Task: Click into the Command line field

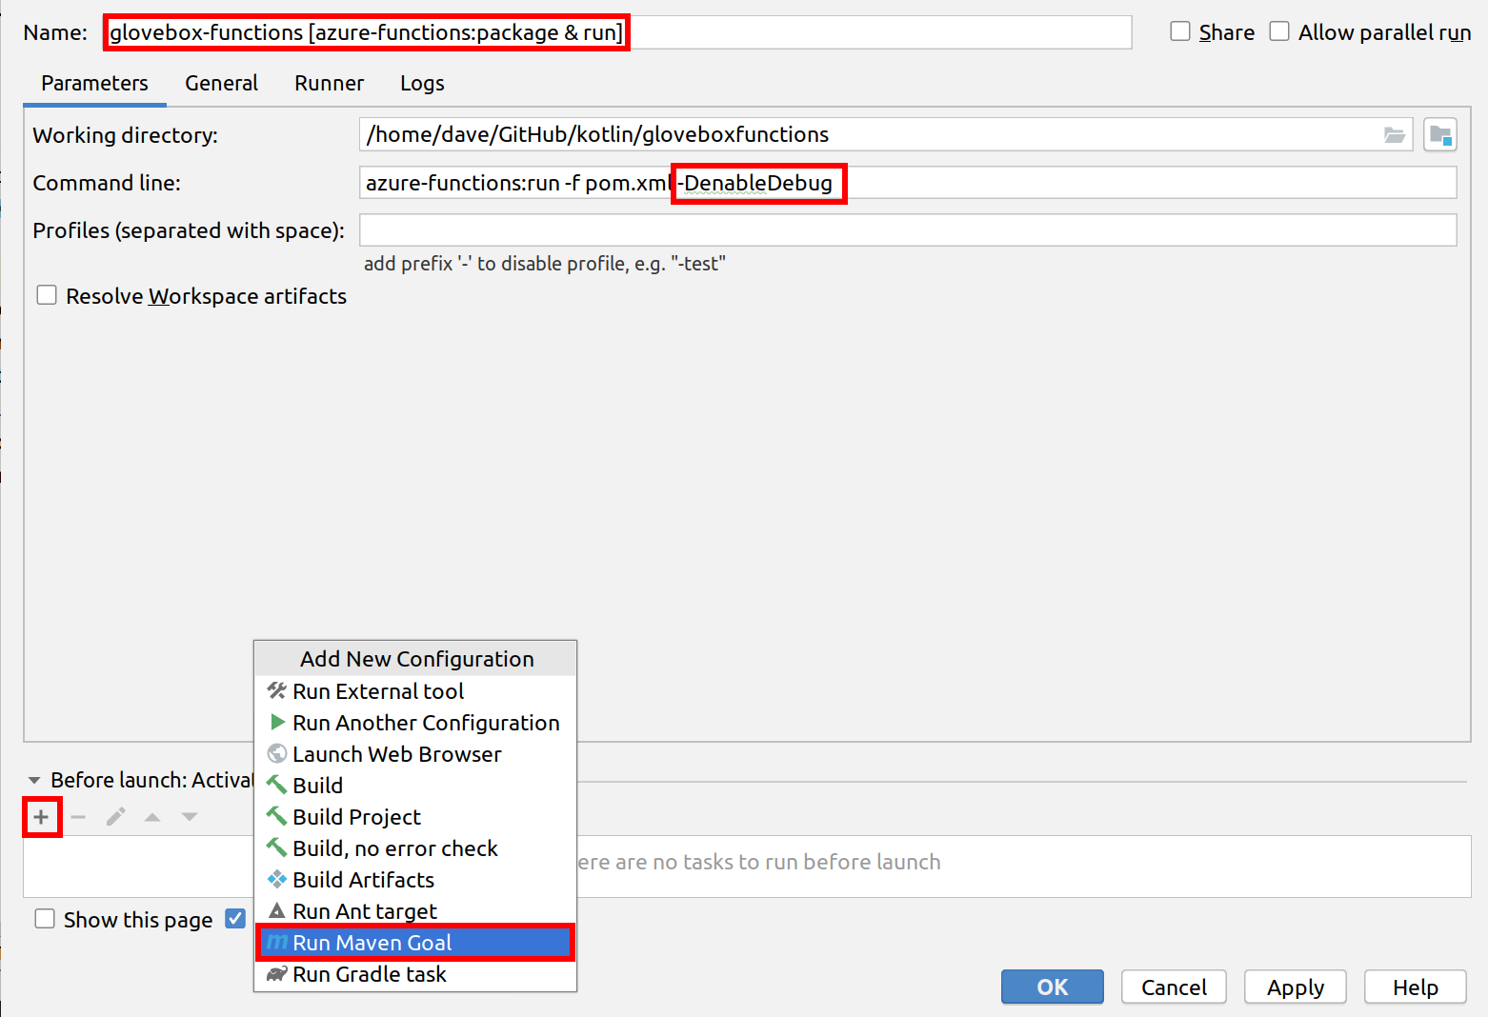Action: (908, 183)
